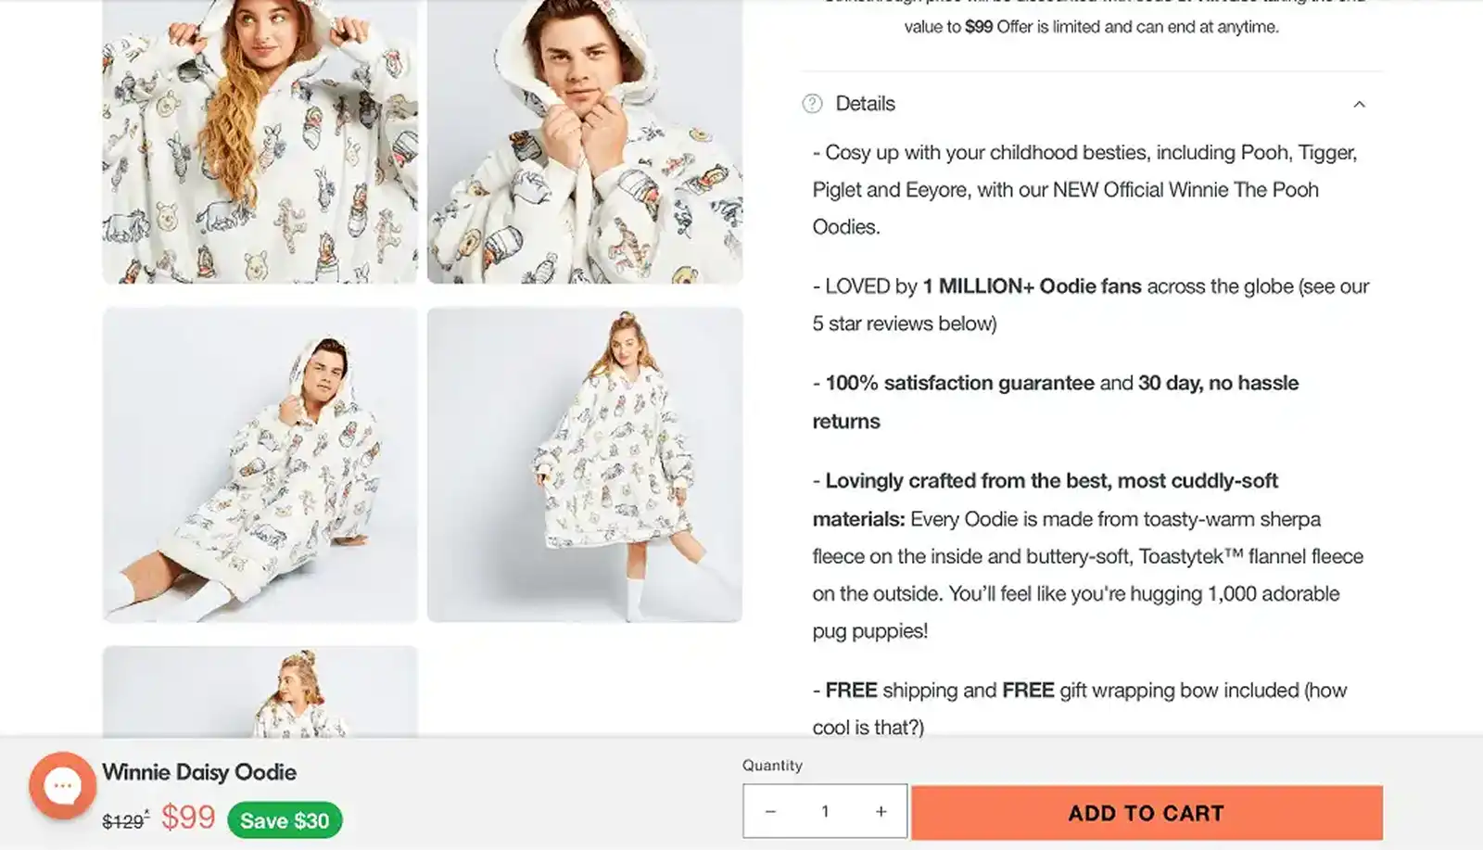The width and height of the screenshot is (1483, 850).
Task: Open the photo of the man sitting on the floor
Action: coord(260,463)
